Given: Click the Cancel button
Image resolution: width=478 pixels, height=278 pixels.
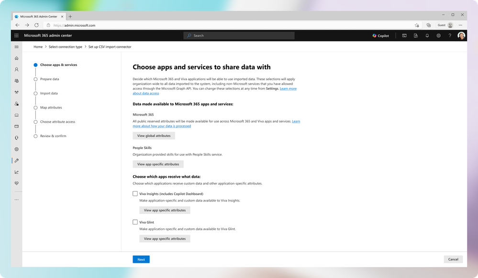Looking at the screenshot, I should (453, 259).
